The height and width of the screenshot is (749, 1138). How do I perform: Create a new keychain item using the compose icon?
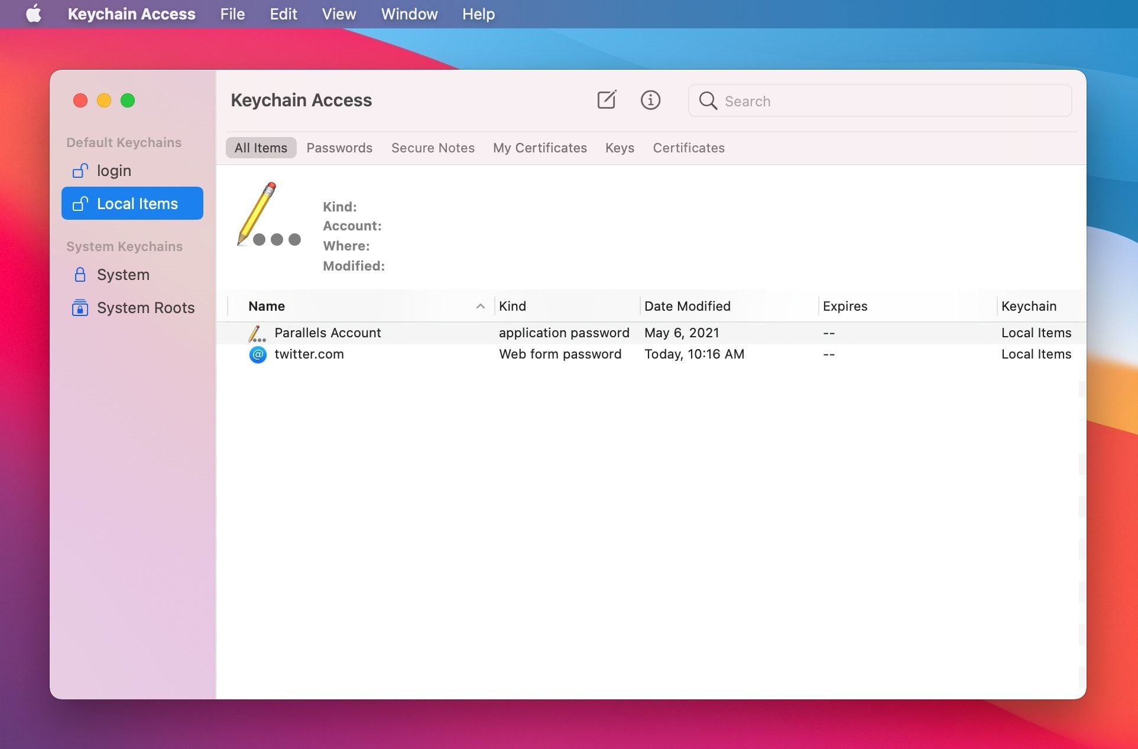click(607, 100)
